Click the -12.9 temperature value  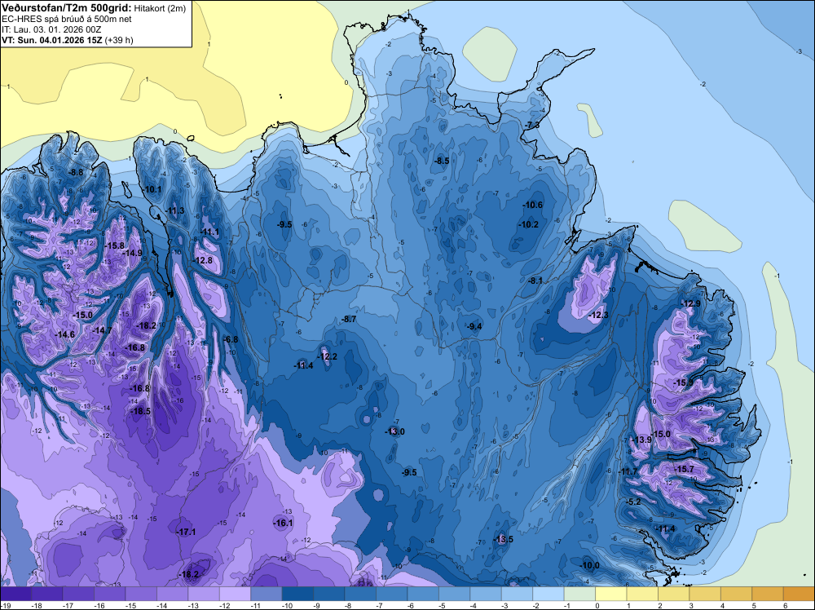[691, 303]
